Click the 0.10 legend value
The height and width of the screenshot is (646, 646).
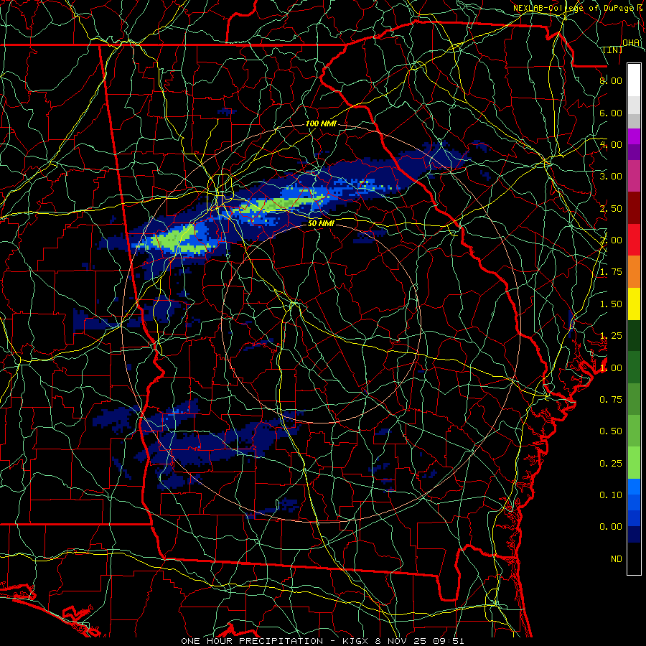(611, 495)
